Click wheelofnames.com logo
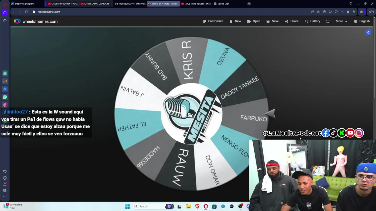This screenshot has width=376, height=211. (x=36, y=21)
